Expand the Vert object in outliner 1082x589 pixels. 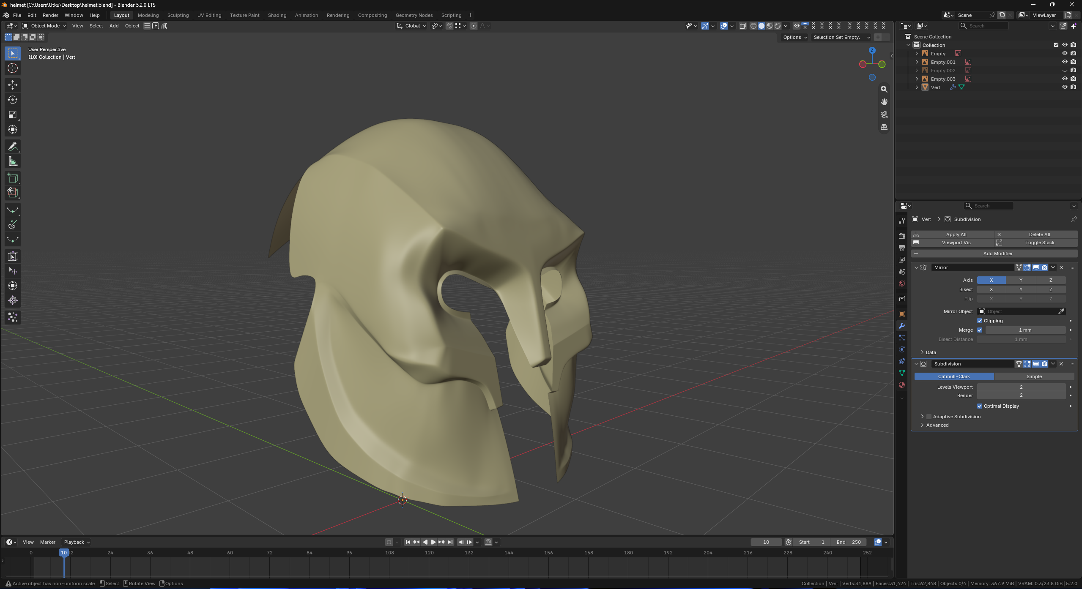(x=917, y=87)
